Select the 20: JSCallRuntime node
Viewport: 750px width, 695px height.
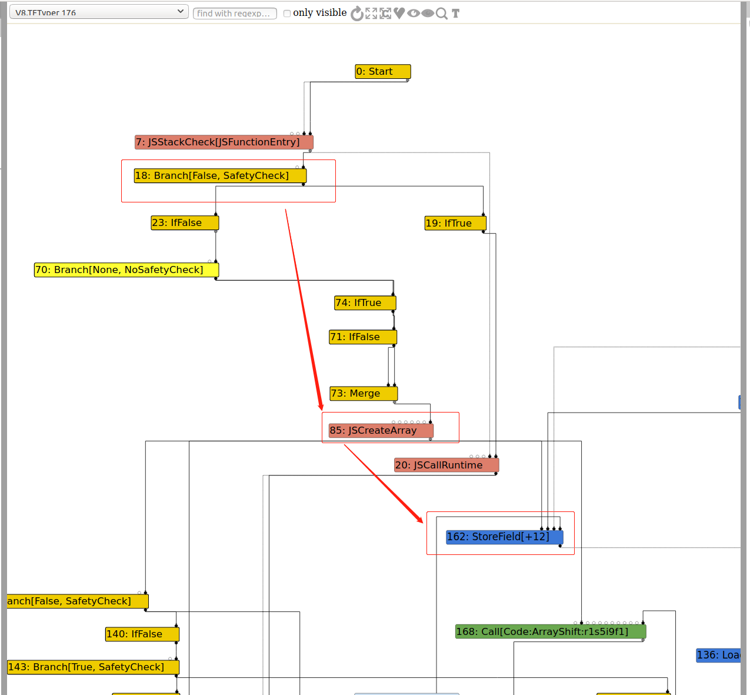point(446,465)
